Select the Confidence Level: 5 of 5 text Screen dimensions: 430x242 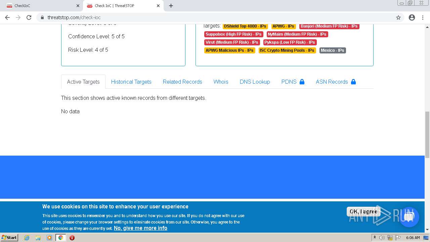[96, 36]
